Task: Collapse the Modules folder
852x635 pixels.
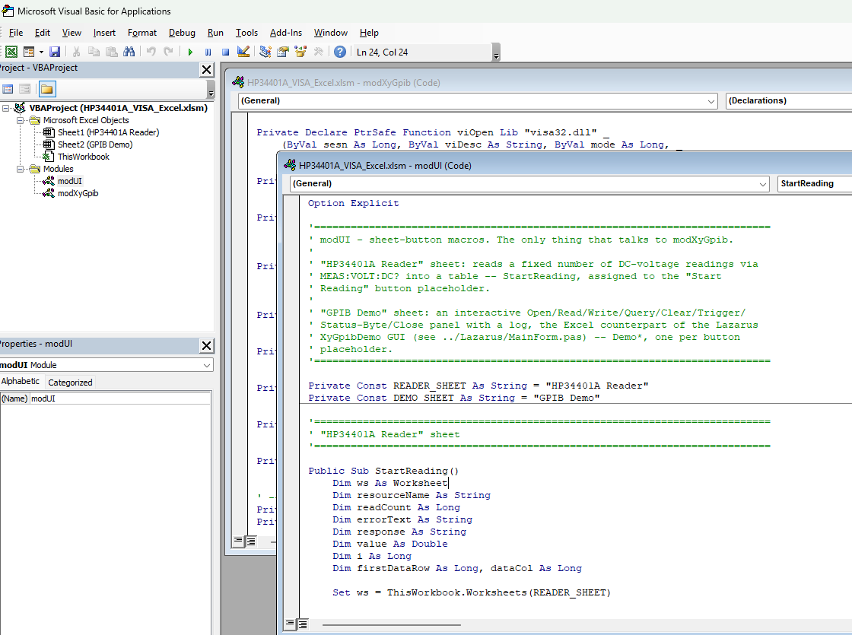Action: click(x=20, y=169)
